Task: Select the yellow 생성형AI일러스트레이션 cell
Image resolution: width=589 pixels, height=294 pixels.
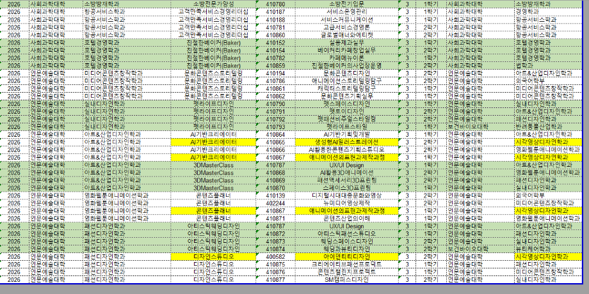Action: pos(345,143)
